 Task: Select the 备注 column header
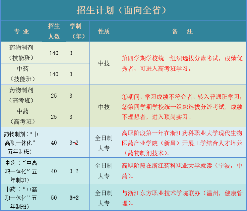(182, 32)
